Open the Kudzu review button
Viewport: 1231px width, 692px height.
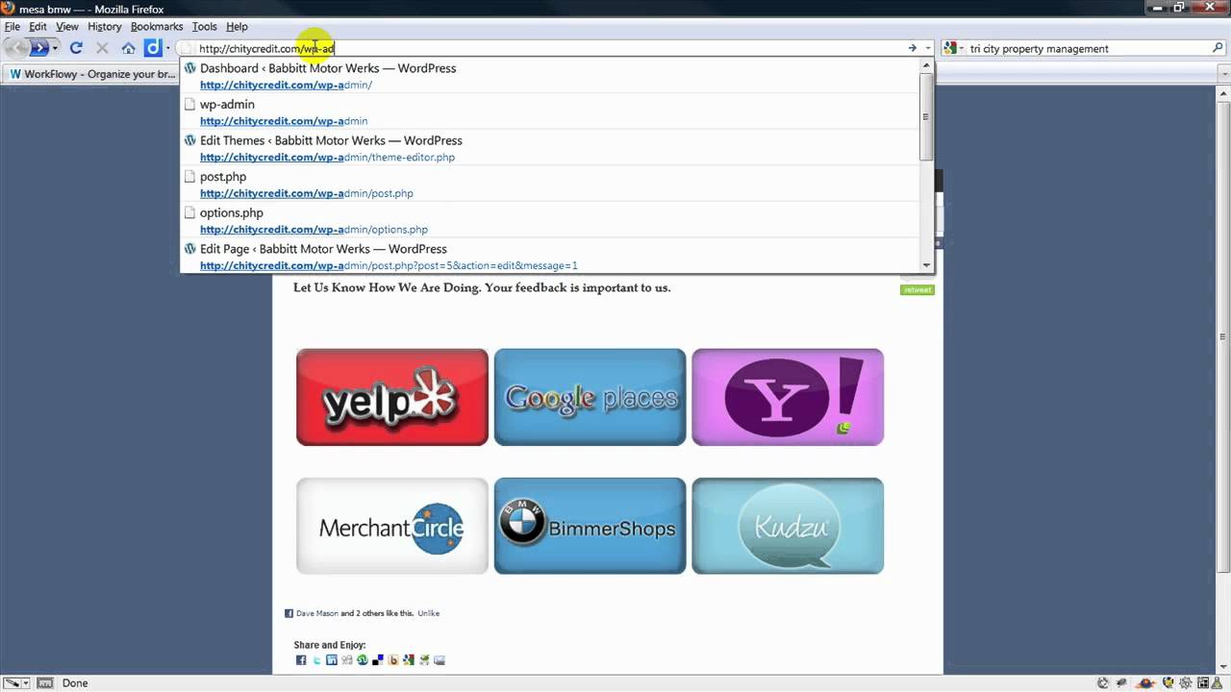click(x=788, y=526)
